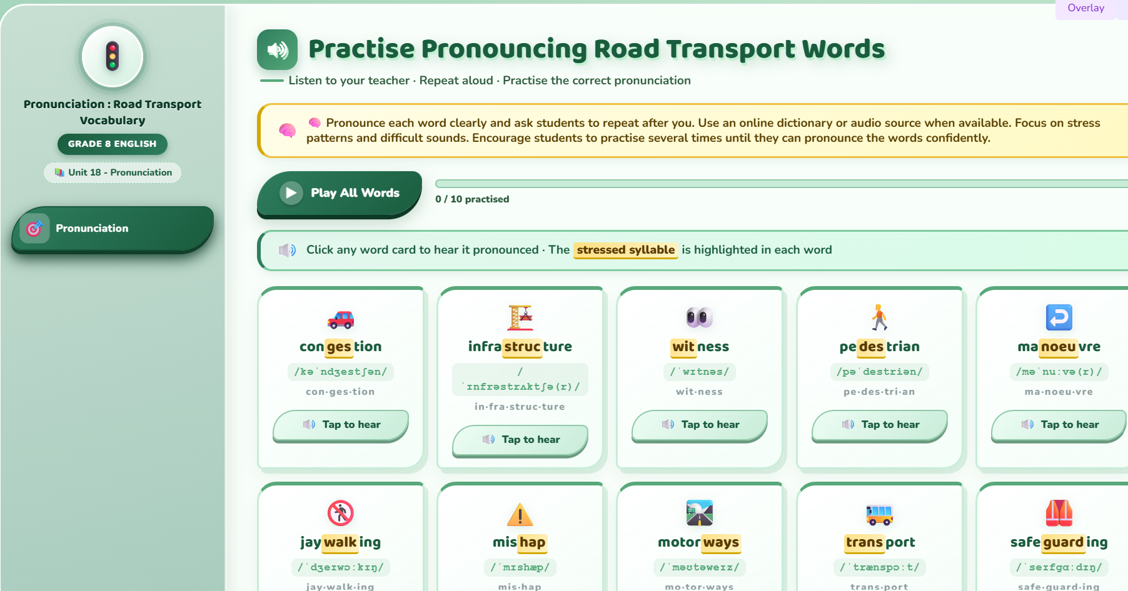Click the blue U-turn arrow icon on manoeuvre card
This screenshot has width=1128, height=591.
1059,317
